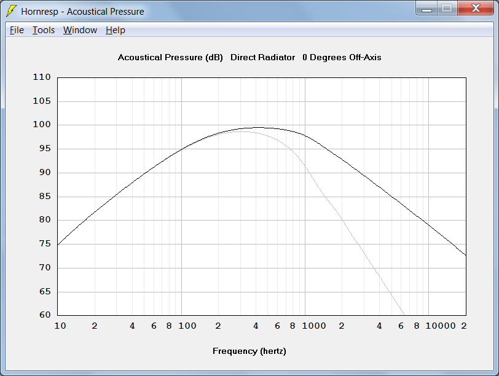Click the chart title 'Acoustical Pressure (dB)'
Image resolution: width=499 pixels, height=376 pixels.
(170, 57)
